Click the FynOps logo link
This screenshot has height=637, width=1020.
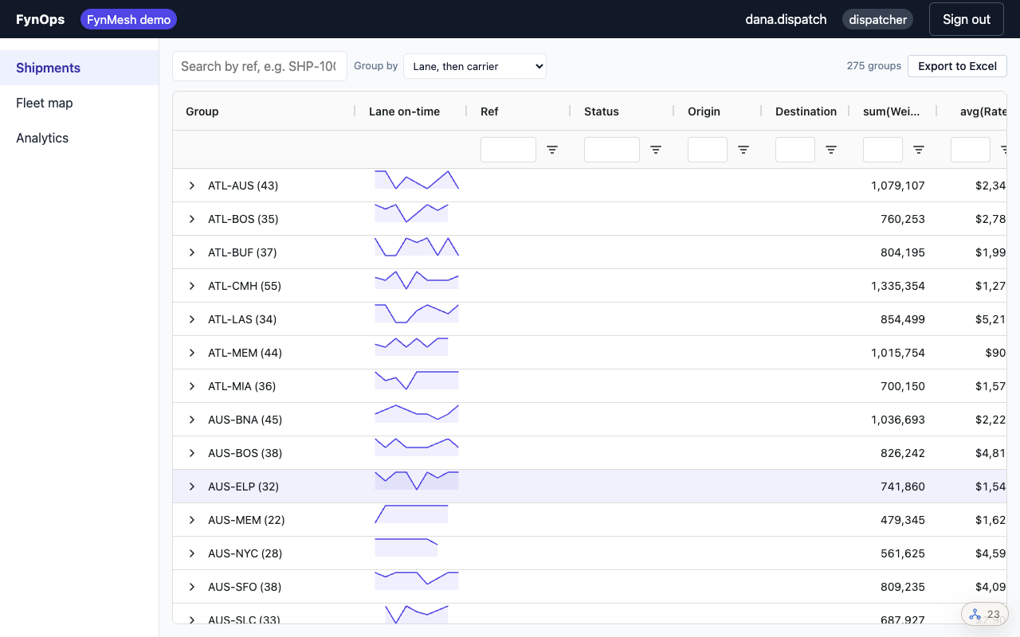pos(41,19)
